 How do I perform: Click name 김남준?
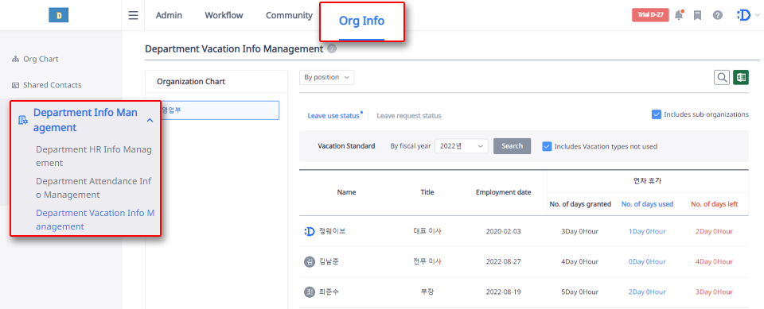click(329, 262)
